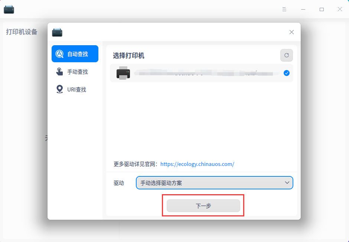Image resolution: width=349 pixels, height=242 pixels.
Task: Maximize the main printer manager window
Action: point(322,9)
